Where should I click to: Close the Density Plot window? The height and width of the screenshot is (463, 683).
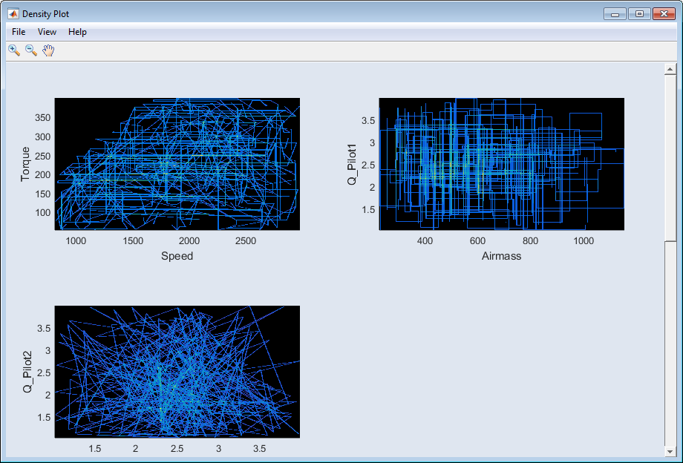point(664,14)
